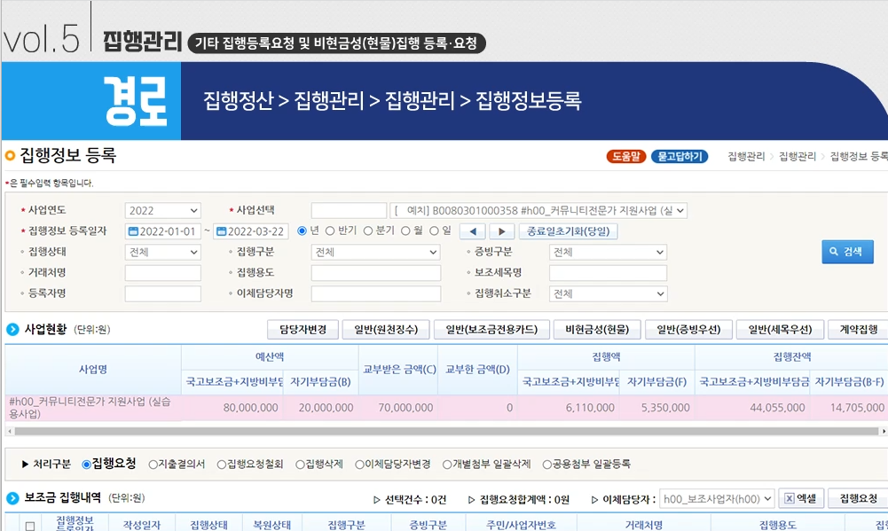Open the 이체담당자 h00_보조사업자 dropdown
The image size is (888, 531).
point(717,499)
